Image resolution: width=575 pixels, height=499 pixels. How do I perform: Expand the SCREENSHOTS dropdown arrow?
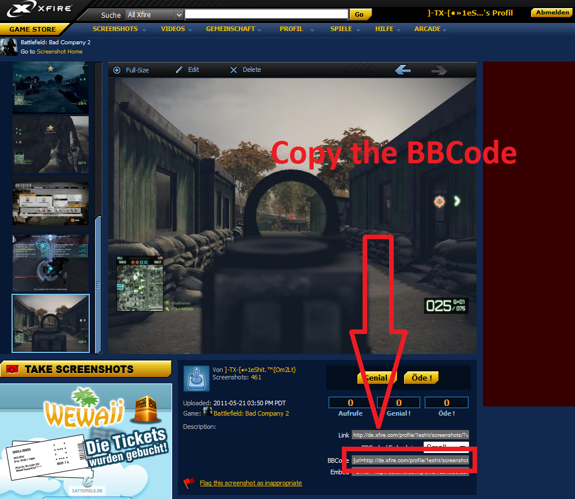(x=144, y=30)
